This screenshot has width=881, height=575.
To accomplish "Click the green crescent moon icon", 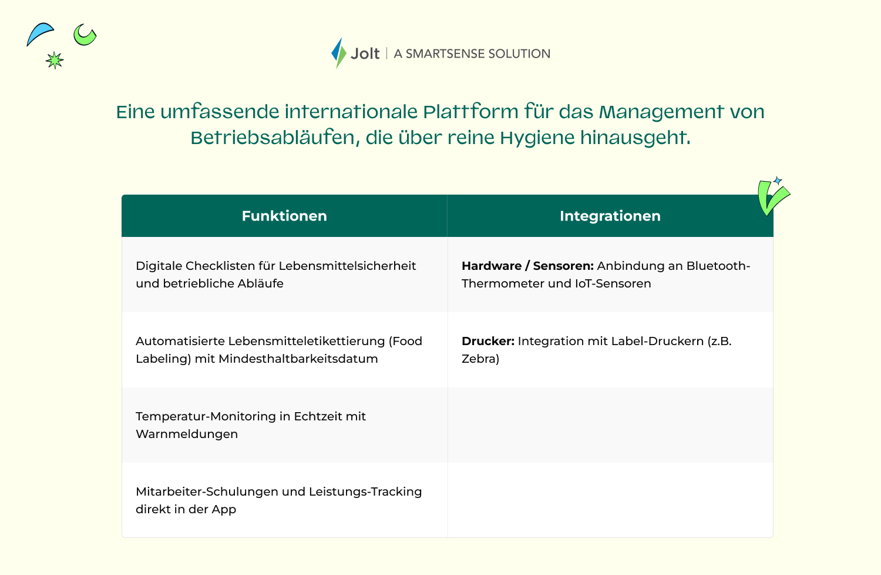I will 85,35.
